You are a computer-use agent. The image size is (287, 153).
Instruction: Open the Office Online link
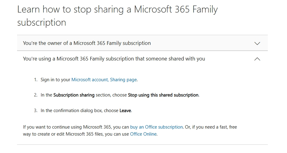click(143, 134)
